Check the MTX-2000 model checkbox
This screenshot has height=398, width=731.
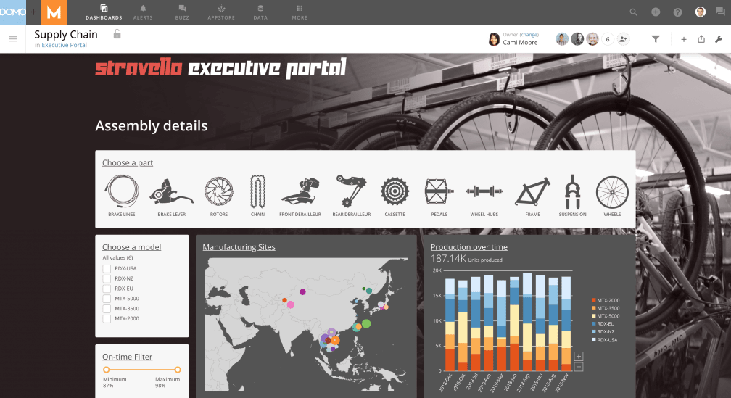point(107,319)
